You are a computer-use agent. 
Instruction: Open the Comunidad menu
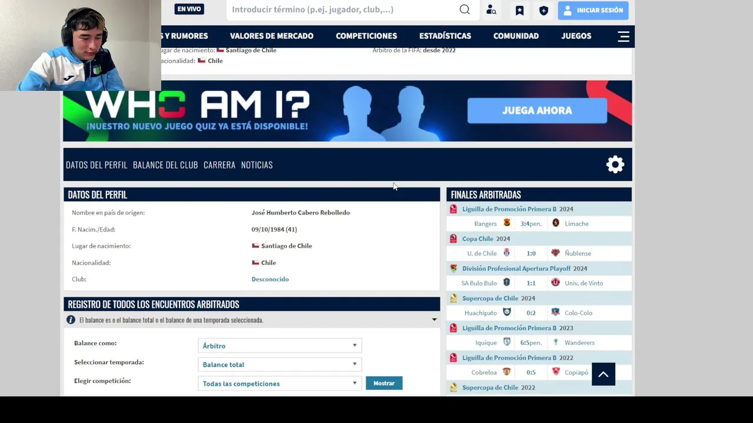click(516, 36)
